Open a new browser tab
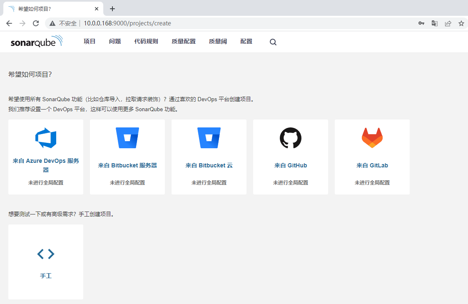This screenshot has height=304, width=468. pyautogui.click(x=112, y=9)
